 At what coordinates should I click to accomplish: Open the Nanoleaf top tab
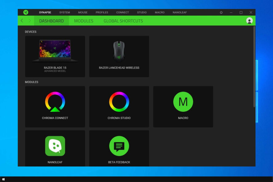coord(180,13)
